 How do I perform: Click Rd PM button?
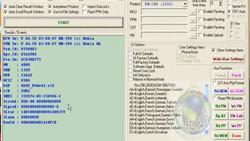[x=220, y=106]
